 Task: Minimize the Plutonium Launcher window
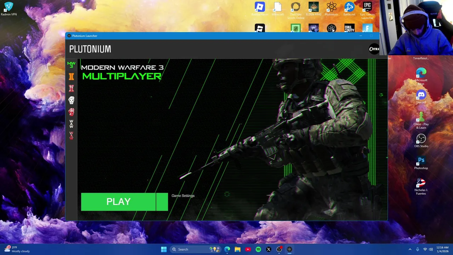[x=361, y=36]
